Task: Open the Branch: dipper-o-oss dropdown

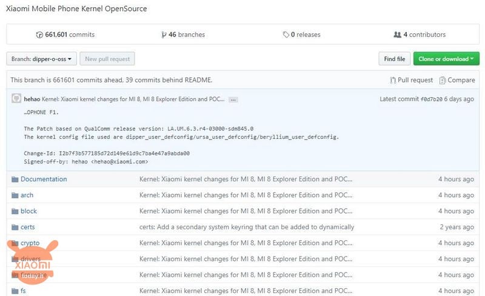Action: point(41,59)
